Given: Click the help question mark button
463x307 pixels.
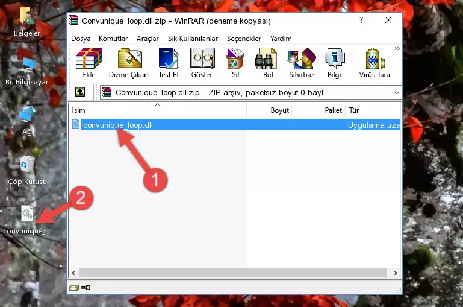Looking at the screenshot, I should [361, 20].
